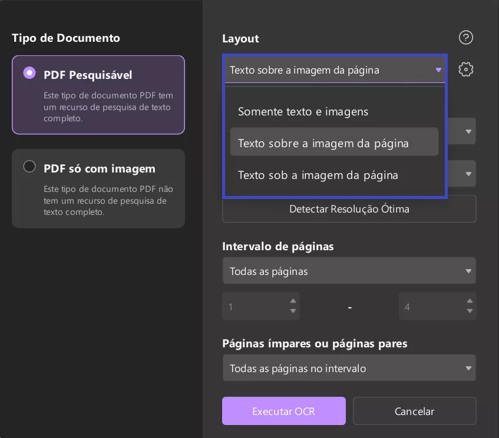Open the "Todas as páginas" dropdown
This screenshot has height=438, width=499.
(349, 271)
